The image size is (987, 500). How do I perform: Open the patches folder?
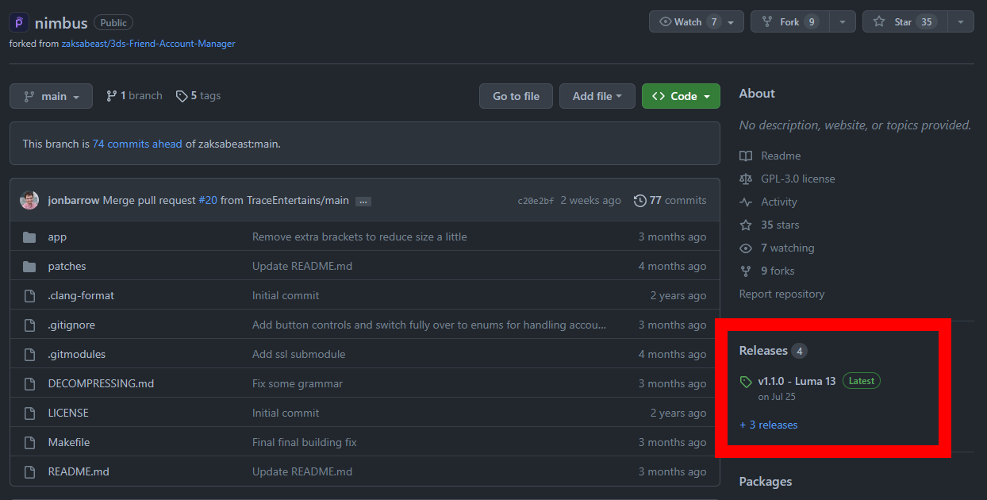[67, 266]
